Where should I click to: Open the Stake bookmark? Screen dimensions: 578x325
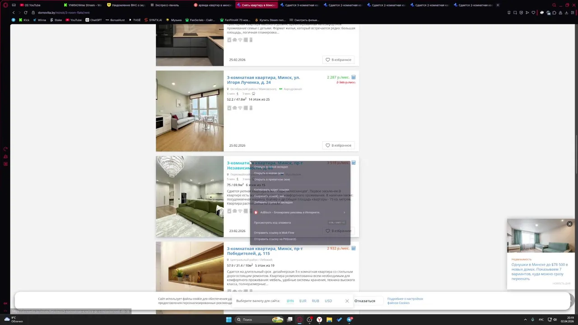[x=56, y=20]
